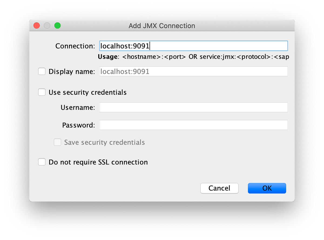This screenshot has height=240, width=324.
Task: Click the red close traffic light
Action: coord(36,25)
